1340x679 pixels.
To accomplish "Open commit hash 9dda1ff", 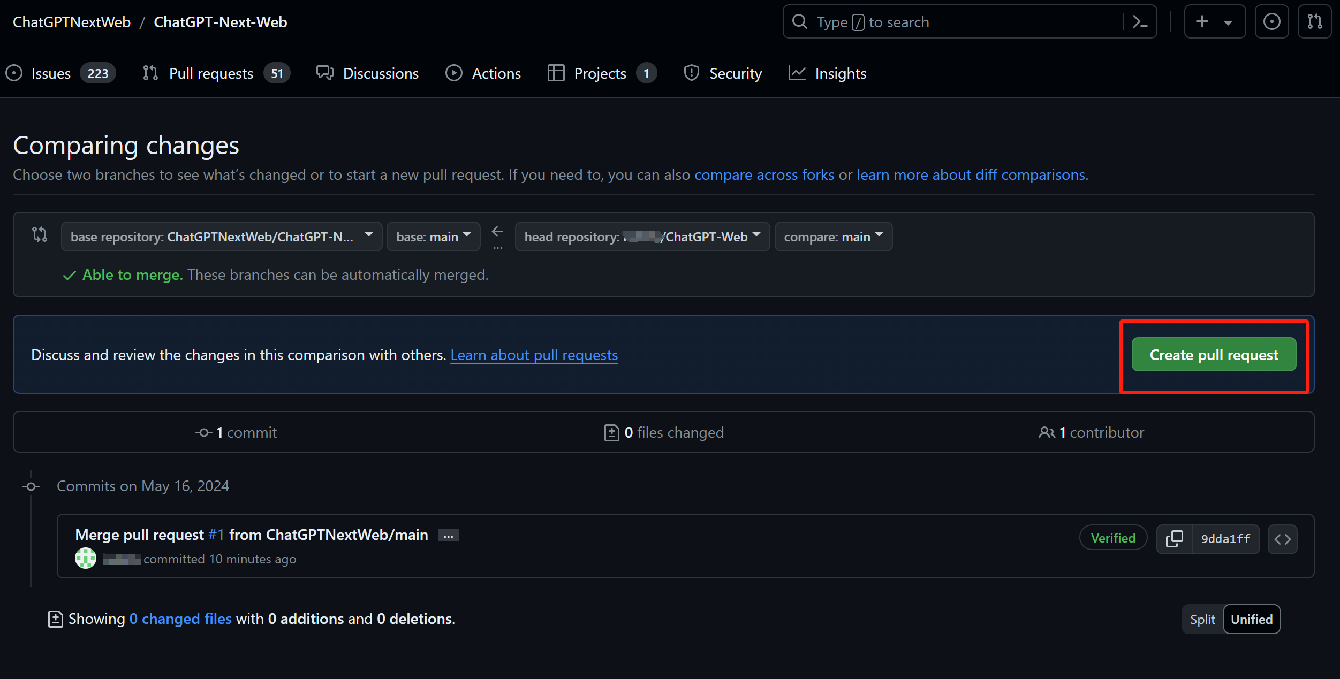I will pyautogui.click(x=1225, y=539).
